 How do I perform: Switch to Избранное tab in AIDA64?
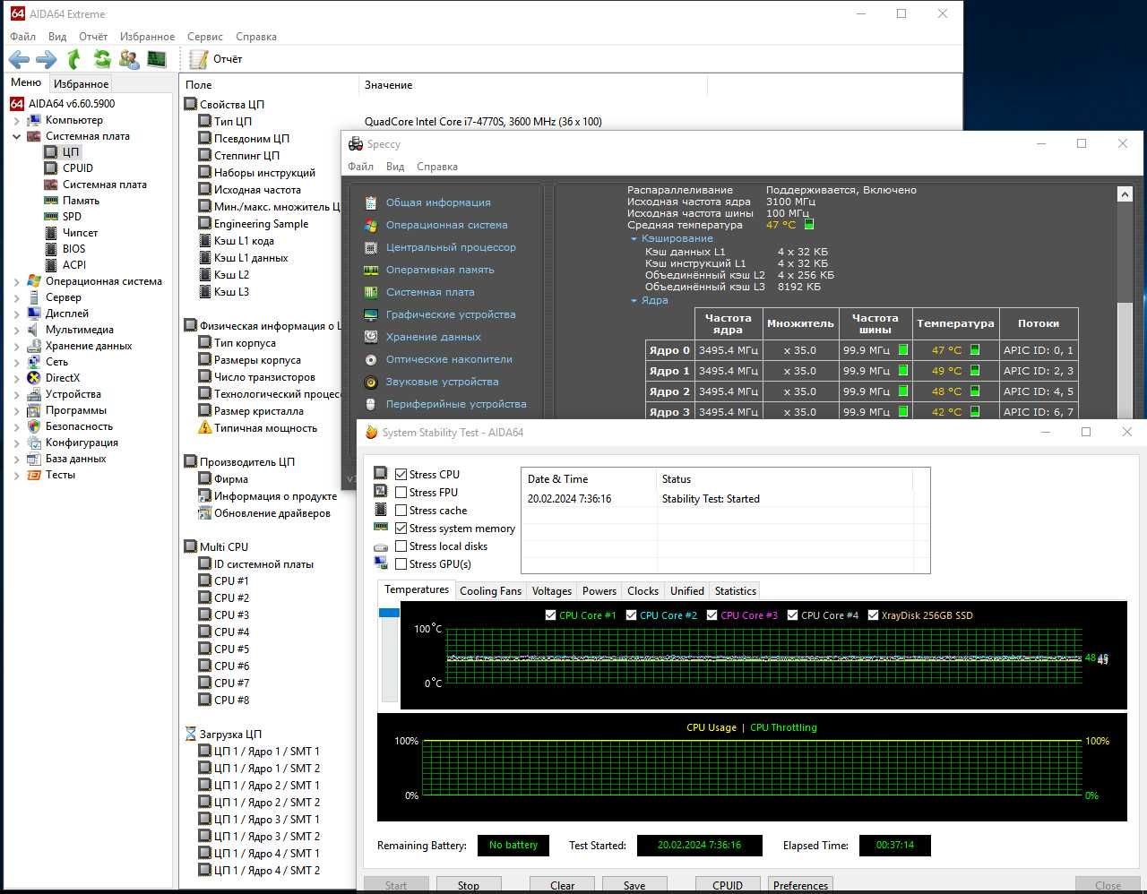pos(81,84)
